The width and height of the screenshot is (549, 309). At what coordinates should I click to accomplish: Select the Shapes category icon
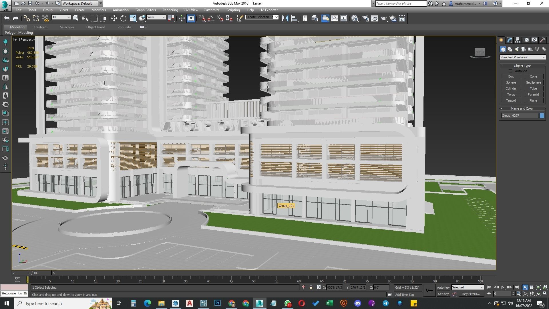coord(510,49)
